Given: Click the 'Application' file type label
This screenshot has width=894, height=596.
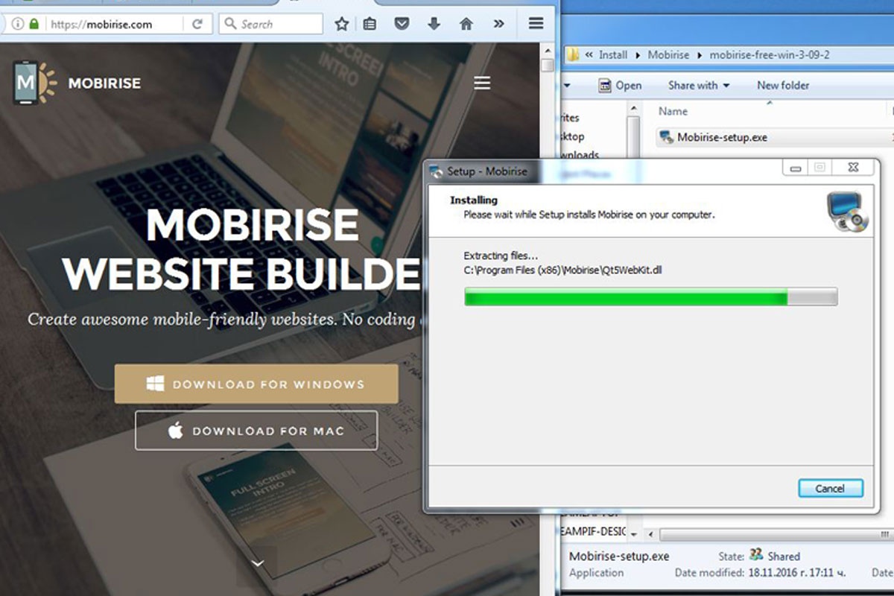Looking at the screenshot, I should point(596,573).
